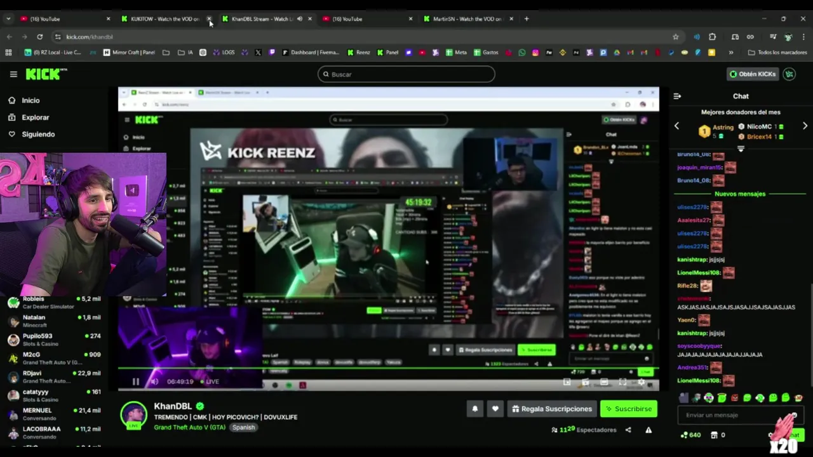The width and height of the screenshot is (813, 457).
Task: Open the tab search dropdown
Action: click(x=8, y=19)
